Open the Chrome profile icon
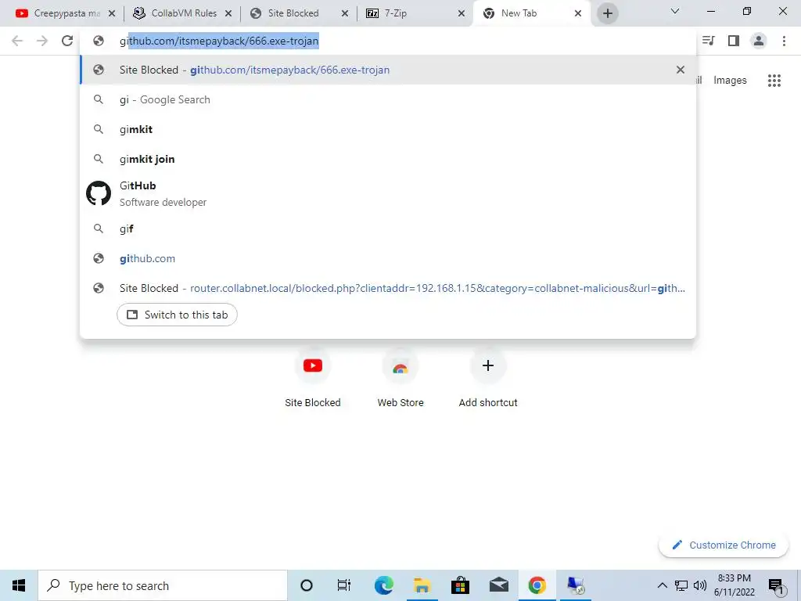The height and width of the screenshot is (601, 801). point(759,41)
